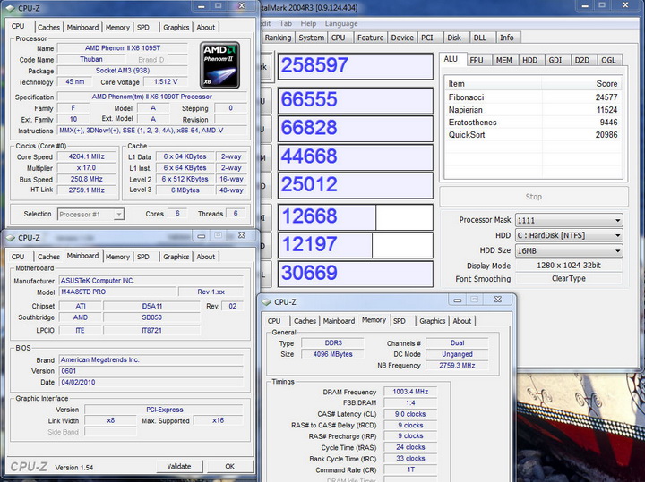
Task: Switch to Mainboard tab in top CPU-Z window
Action: [82, 27]
